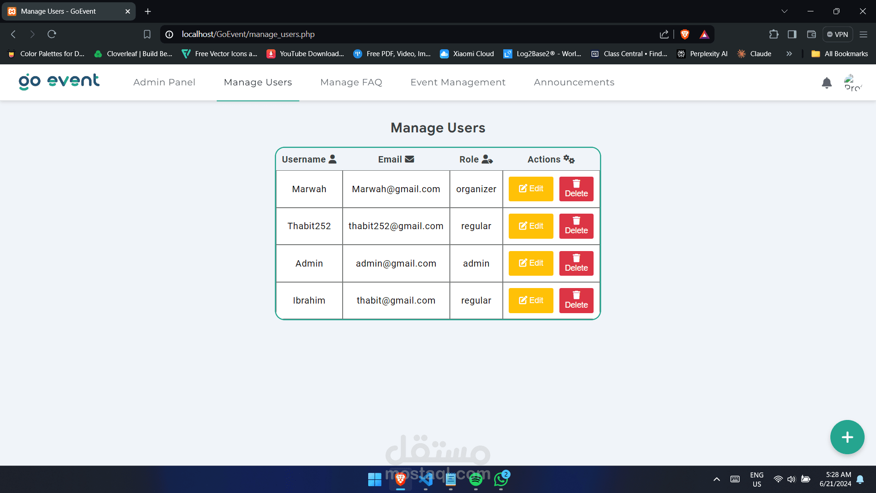876x493 pixels.
Task: Reload the page with refresh icon
Action: tap(52, 34)
